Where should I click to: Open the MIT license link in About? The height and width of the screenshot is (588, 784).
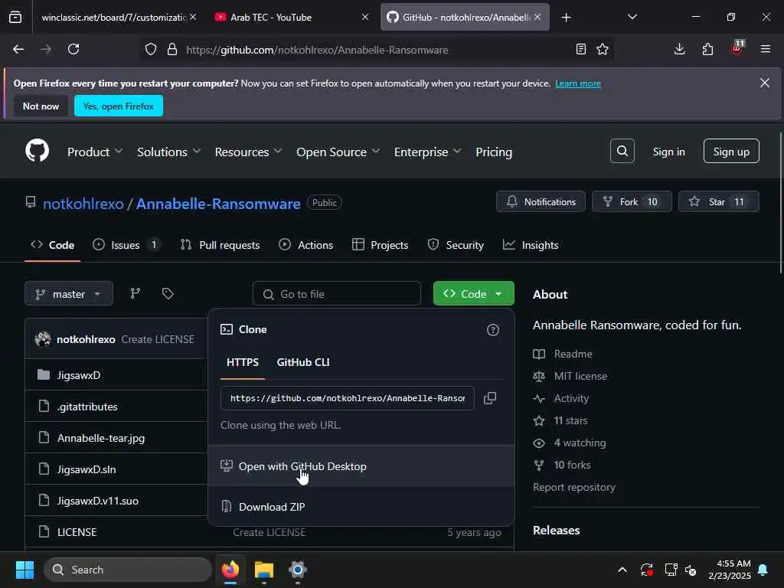pyautogui.click(x=580, y=376)
